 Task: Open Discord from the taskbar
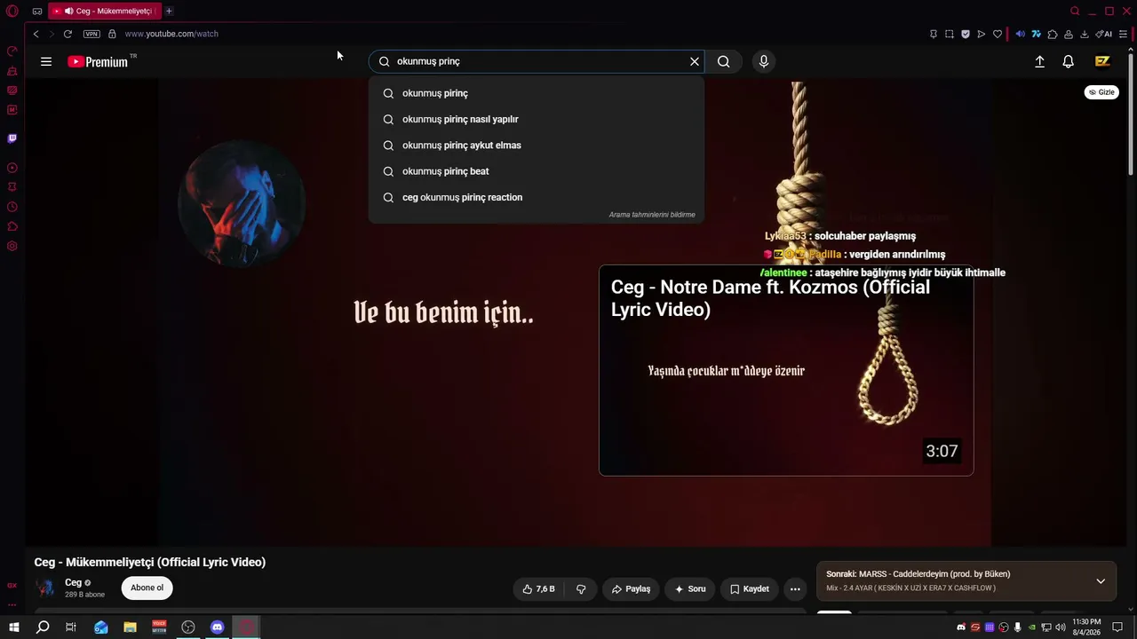point(218,627)
